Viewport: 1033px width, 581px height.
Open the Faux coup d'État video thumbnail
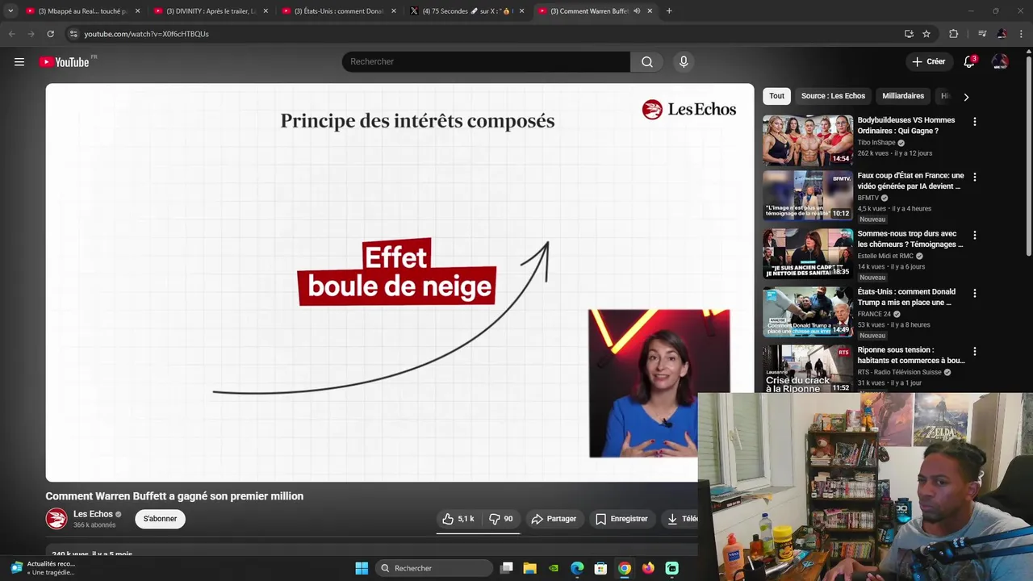pos(808,195)
